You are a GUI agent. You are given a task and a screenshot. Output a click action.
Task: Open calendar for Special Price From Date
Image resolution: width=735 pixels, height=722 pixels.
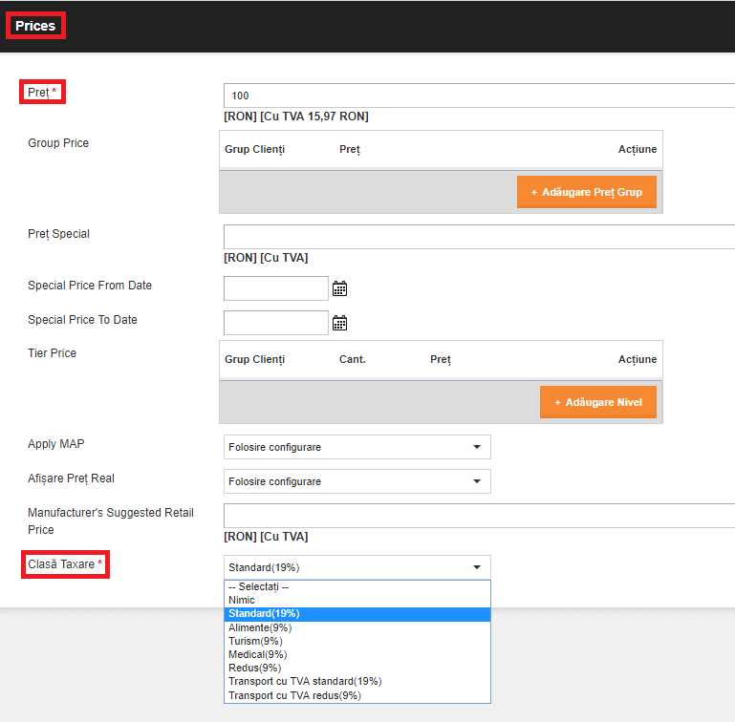click(339, 288)
